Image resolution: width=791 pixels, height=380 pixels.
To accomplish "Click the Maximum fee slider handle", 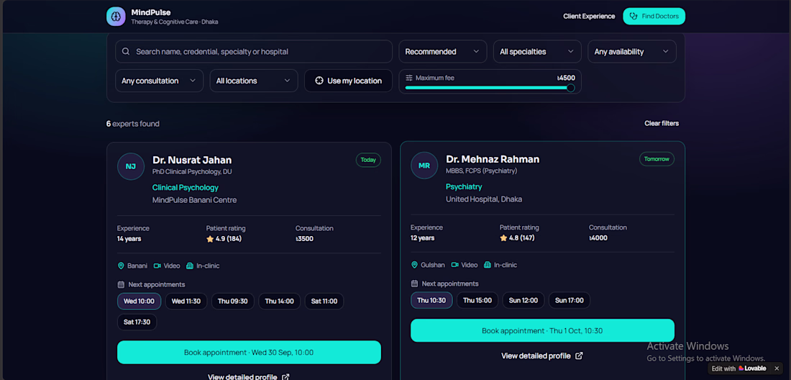I will point(570,88).
